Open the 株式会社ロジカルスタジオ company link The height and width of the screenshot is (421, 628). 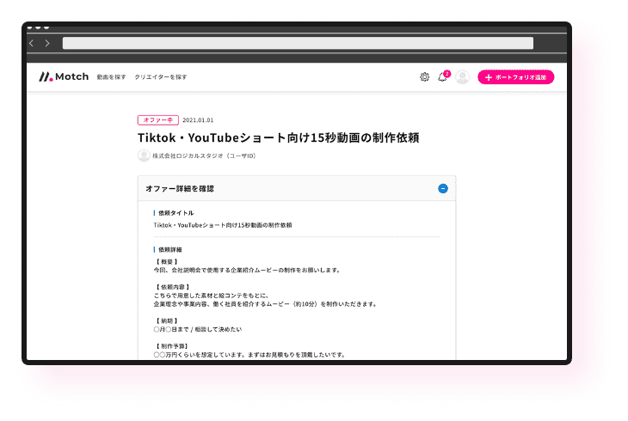click(x=204, y=156)
